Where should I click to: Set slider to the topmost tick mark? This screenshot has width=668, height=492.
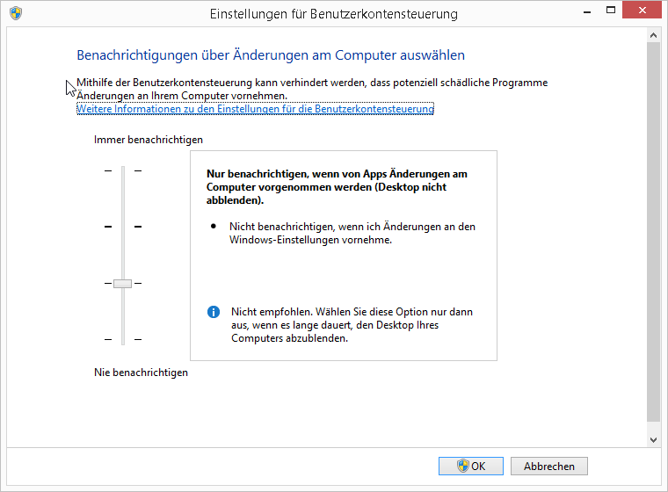tap(123, 170)
